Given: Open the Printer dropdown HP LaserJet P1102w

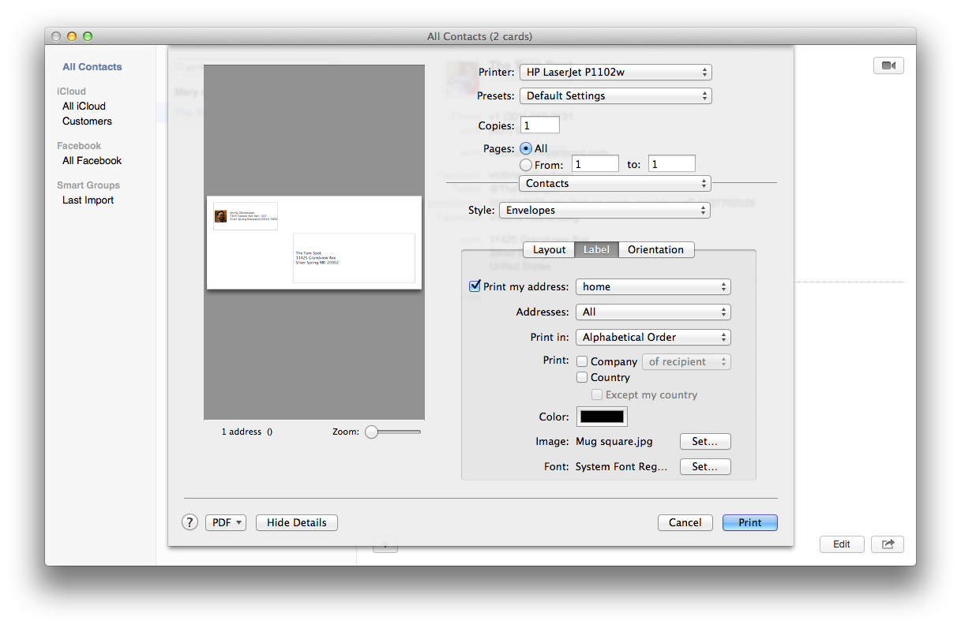Looking at the screenshot, I should [615, 73].
